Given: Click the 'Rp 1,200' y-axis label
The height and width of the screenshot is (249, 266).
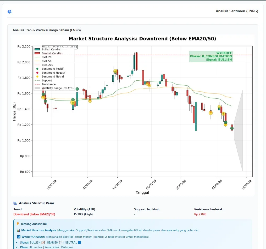Looking at the screenshot, I should coord(24,125).
